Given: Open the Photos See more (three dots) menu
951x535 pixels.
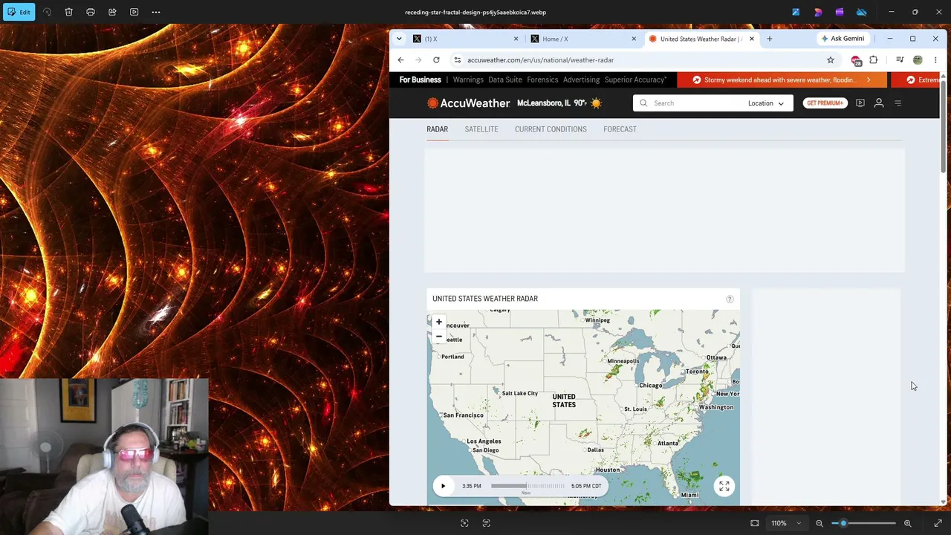Looking at the screenshot, I should click(x=156, y=12).
